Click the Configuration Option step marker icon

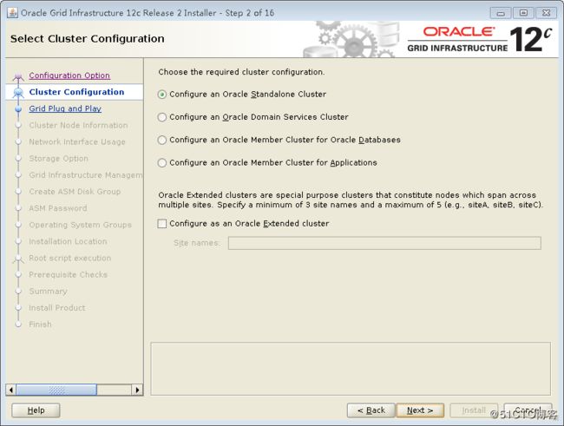18,76
